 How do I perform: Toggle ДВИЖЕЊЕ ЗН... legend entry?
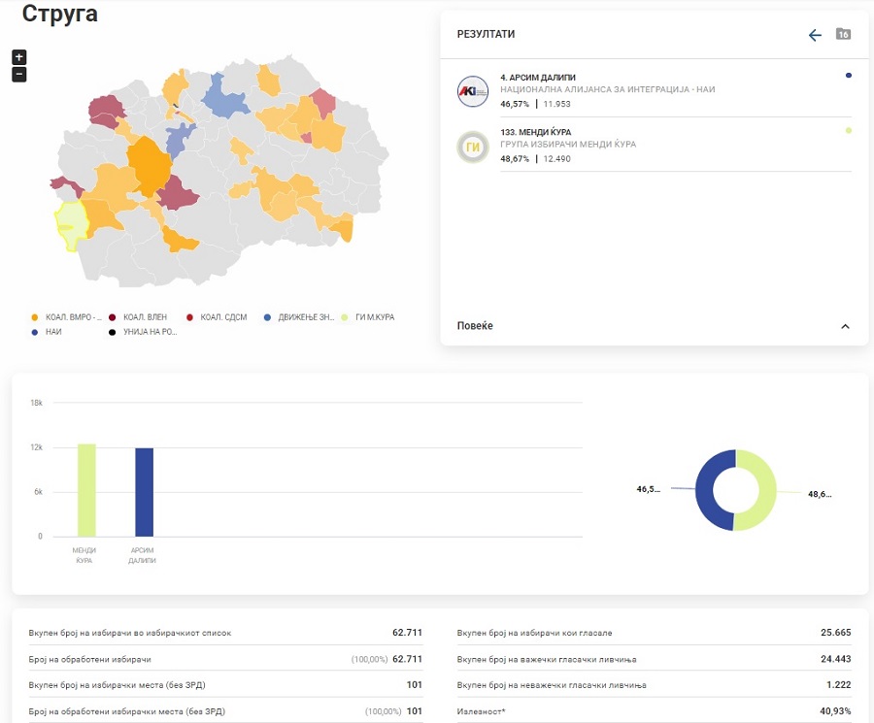click(299, 317)
